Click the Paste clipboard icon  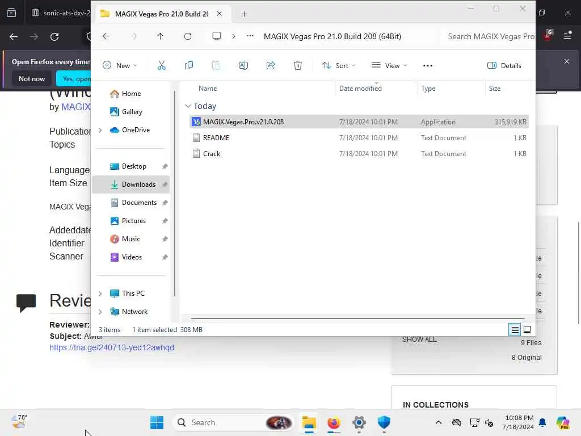pyautogui.click(x=216, y=66)
